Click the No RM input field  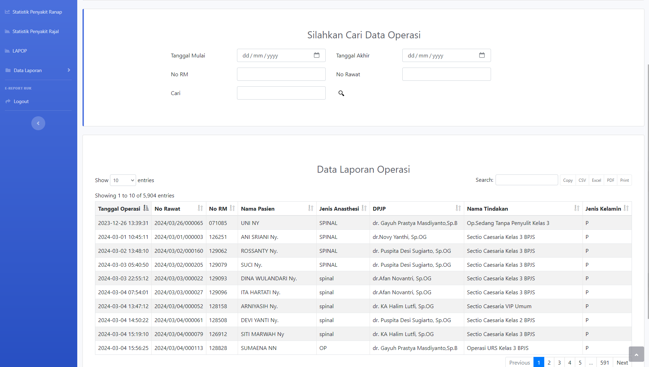[281, 74]
